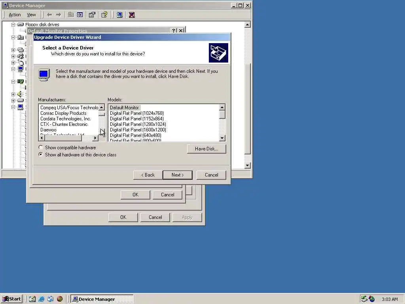The image size is (405, 304).
Task: Launch Internet Explorer from quick launch
Action: pos(41,299)
